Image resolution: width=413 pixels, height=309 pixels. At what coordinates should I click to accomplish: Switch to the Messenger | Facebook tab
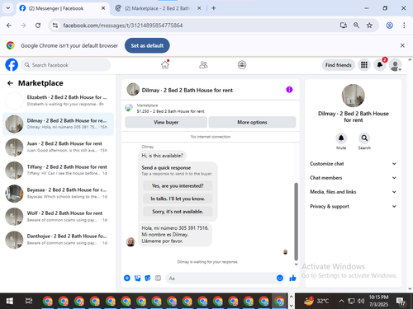[62, 8]
